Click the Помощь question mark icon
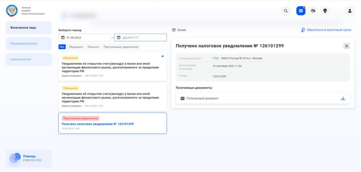The image size is (361, 172). (x=14, y=158)
